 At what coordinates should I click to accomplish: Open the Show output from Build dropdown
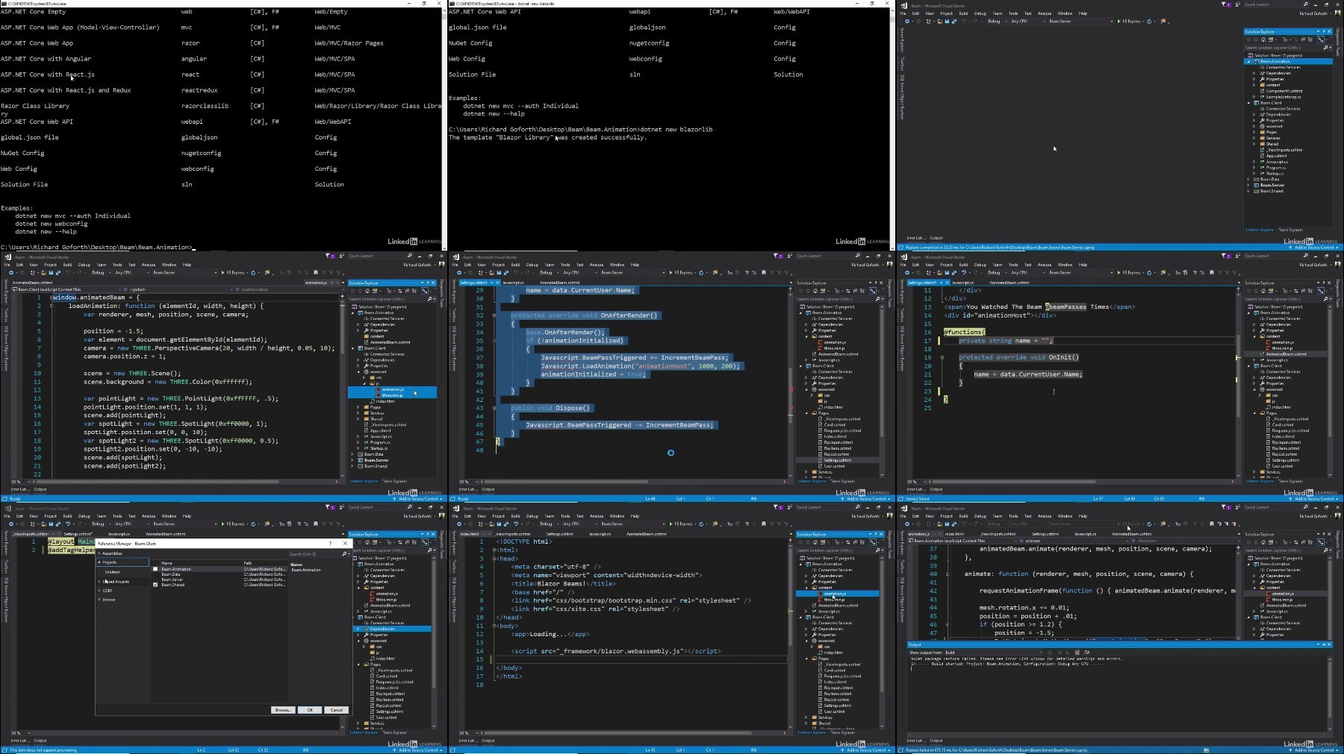click(993, 653)
